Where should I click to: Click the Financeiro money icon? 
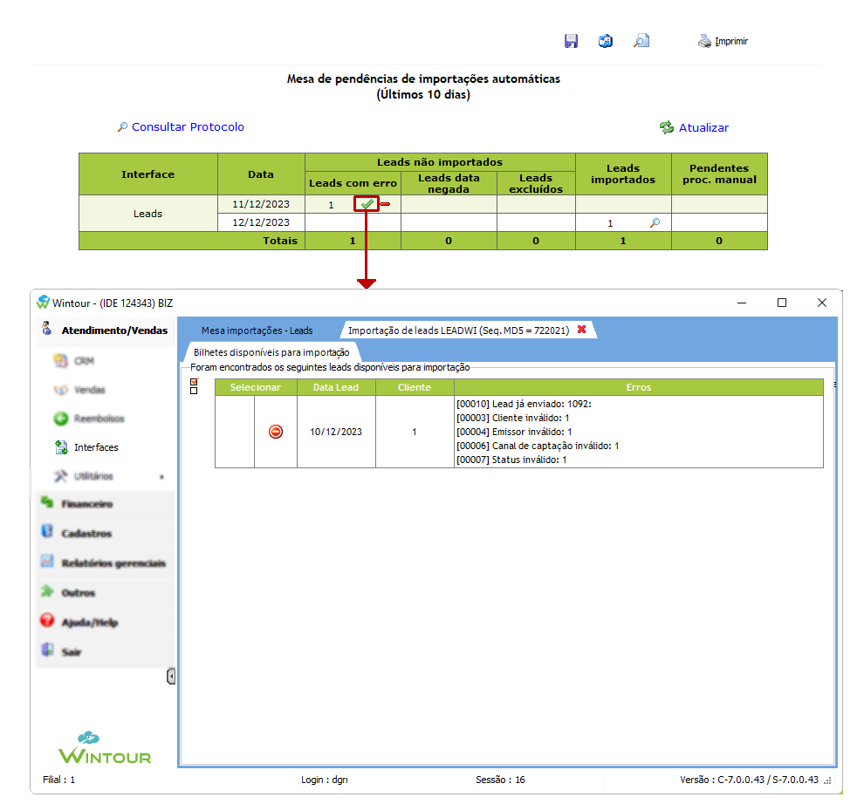(x=47, y=501)
